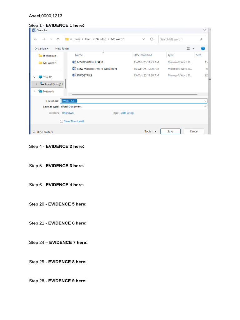
Task: Open the view options dropdown arrow
Action: click(x=193, y=48)
